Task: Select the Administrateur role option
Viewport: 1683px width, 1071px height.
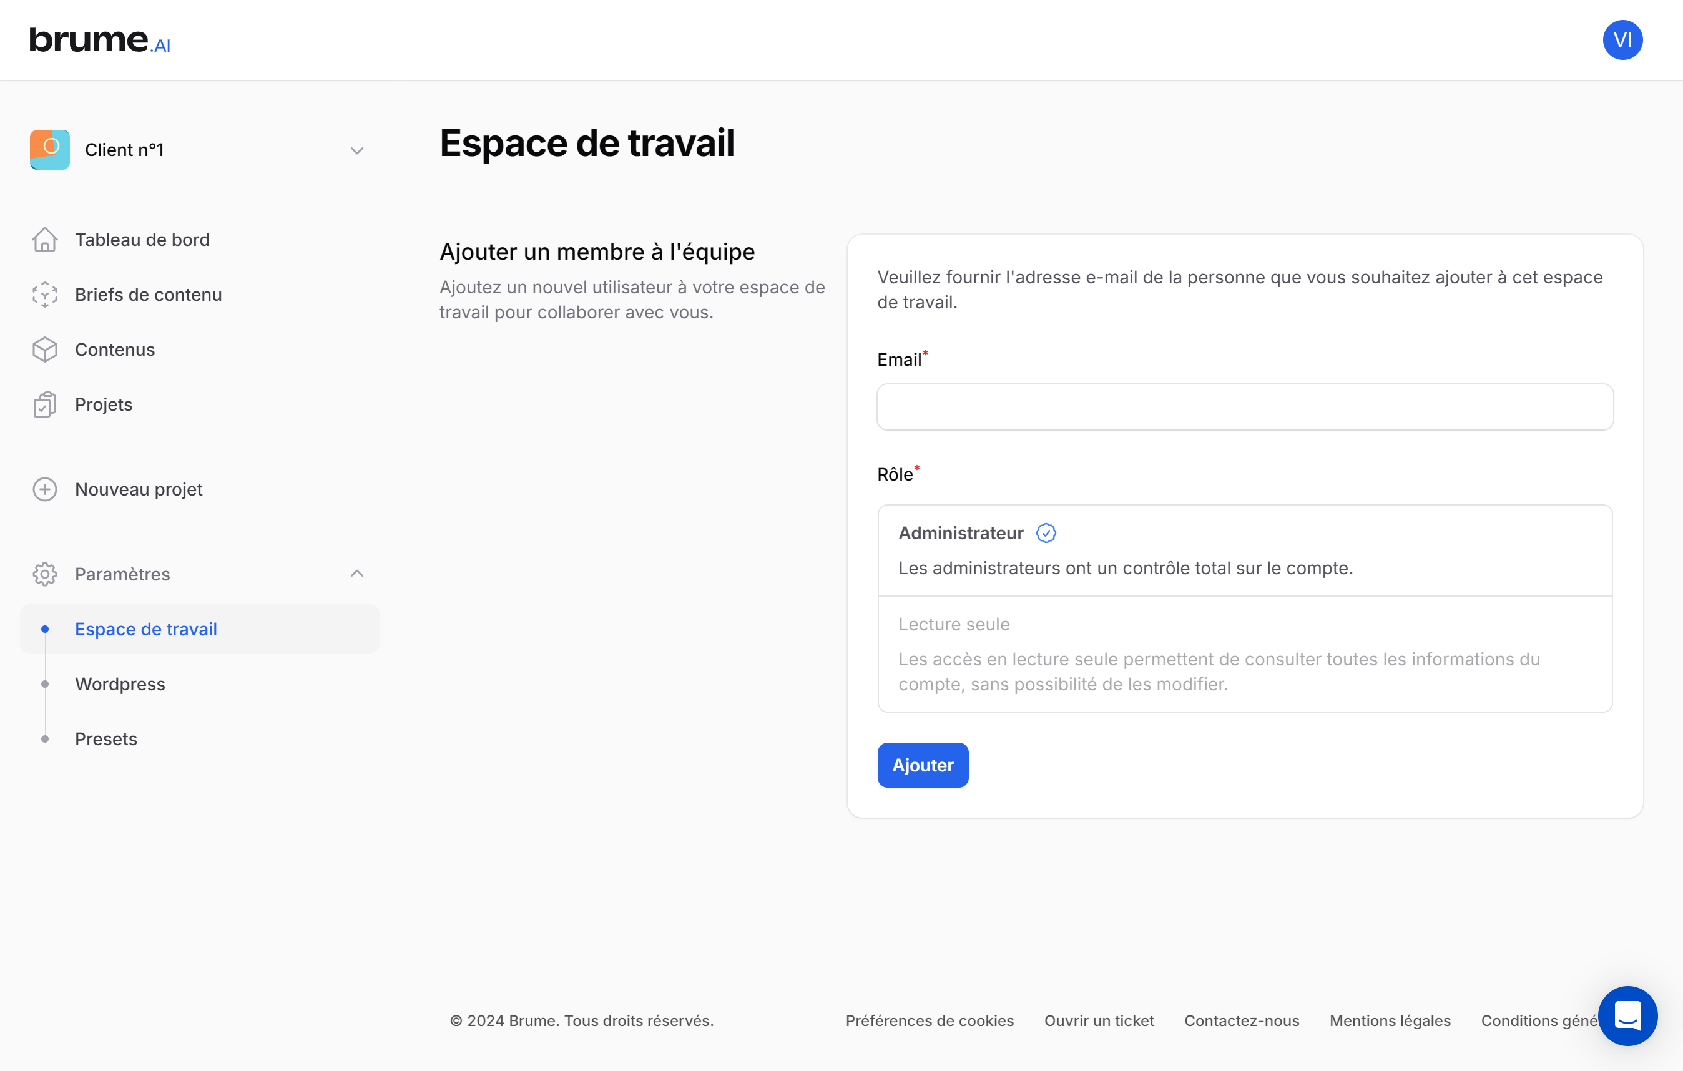Action: [1244, 550]
